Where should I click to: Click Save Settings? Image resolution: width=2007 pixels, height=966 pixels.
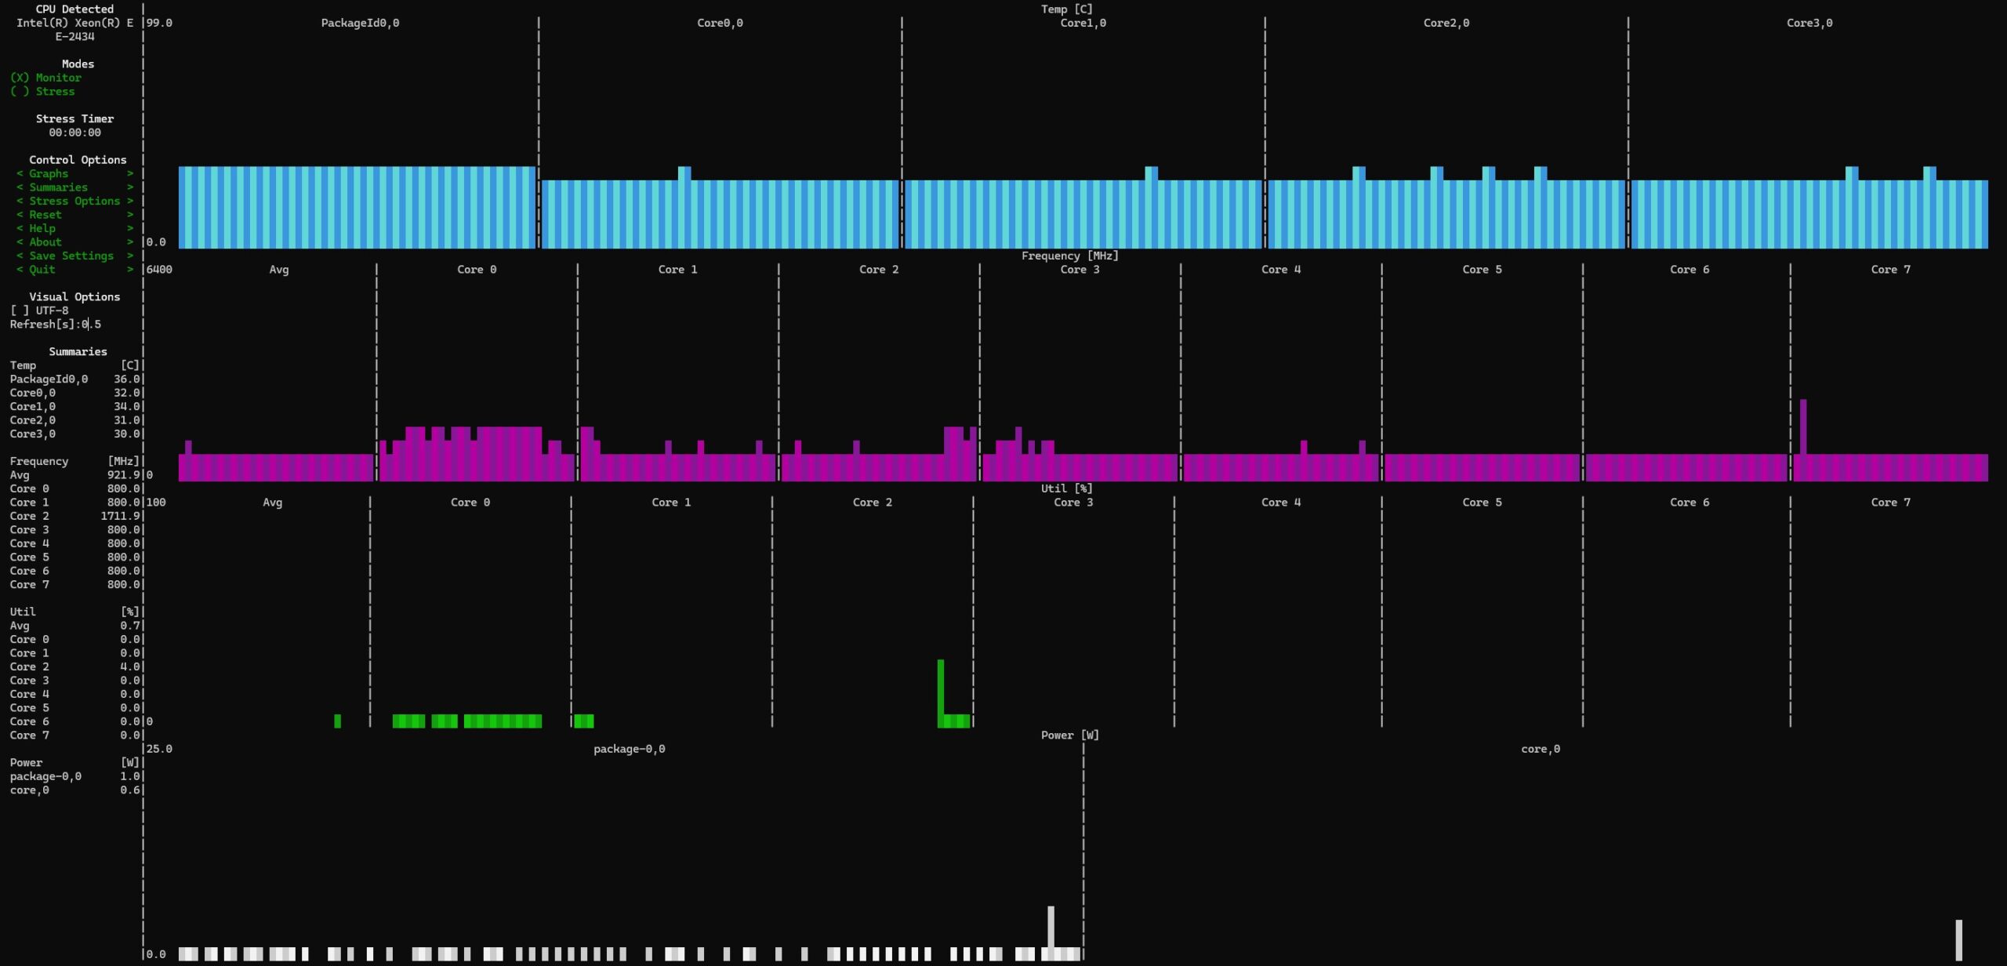pos(71,256)
